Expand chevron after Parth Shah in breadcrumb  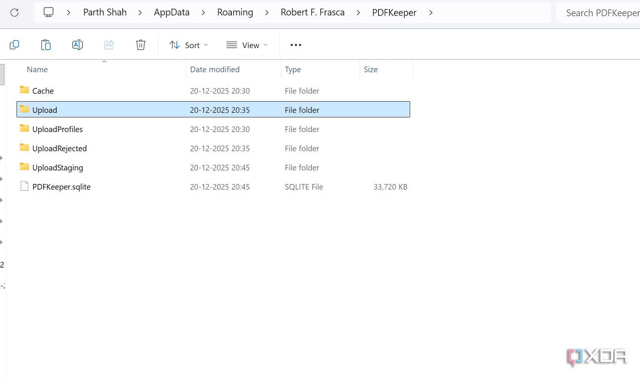coord(140,13)
